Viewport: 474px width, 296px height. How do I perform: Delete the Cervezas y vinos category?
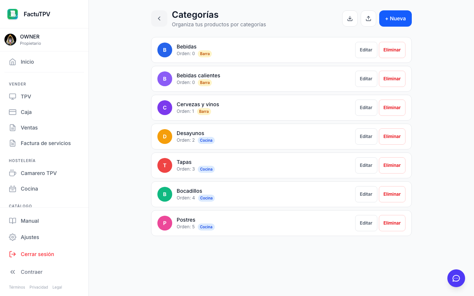point(392,108)
